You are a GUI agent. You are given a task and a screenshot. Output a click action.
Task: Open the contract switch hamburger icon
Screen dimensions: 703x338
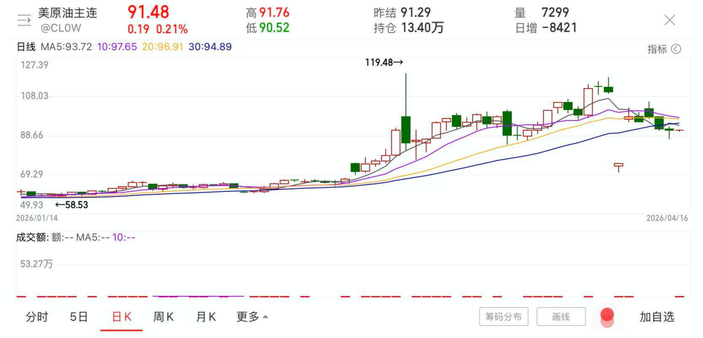(23, 19)
